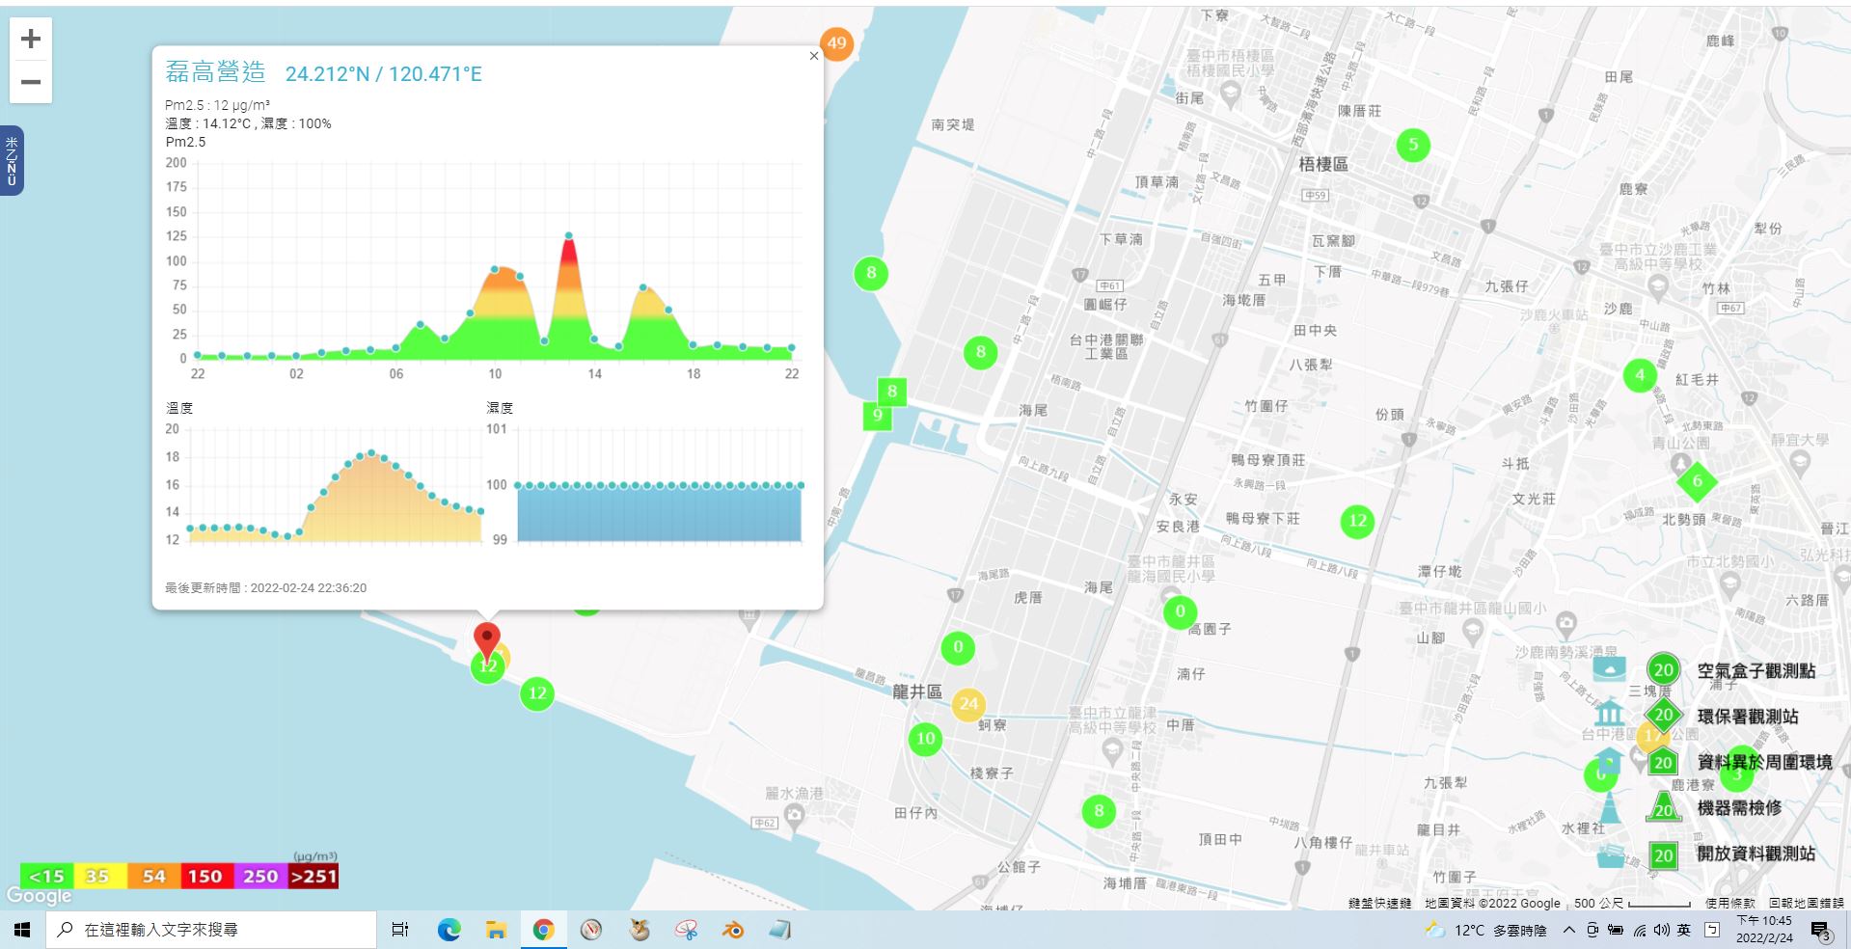Open the 鍵盤快速鍵 keyboard shortcuts link
The image size is (1851, 949).
(1379, 904)
